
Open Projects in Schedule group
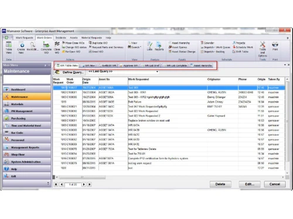click(239, 43)
